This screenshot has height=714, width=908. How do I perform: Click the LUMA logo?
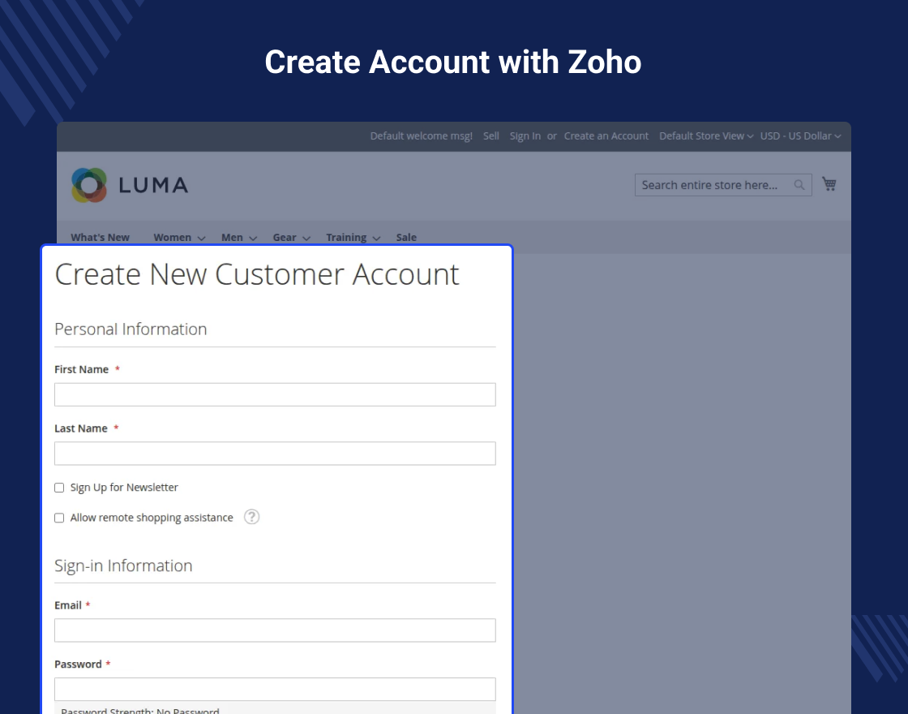pyautogui.click(x=130, y=185)
